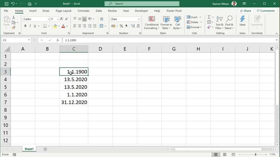The image size is (280, 157).
Task: Click the red font color swatch
Action: tap(63, 26)
